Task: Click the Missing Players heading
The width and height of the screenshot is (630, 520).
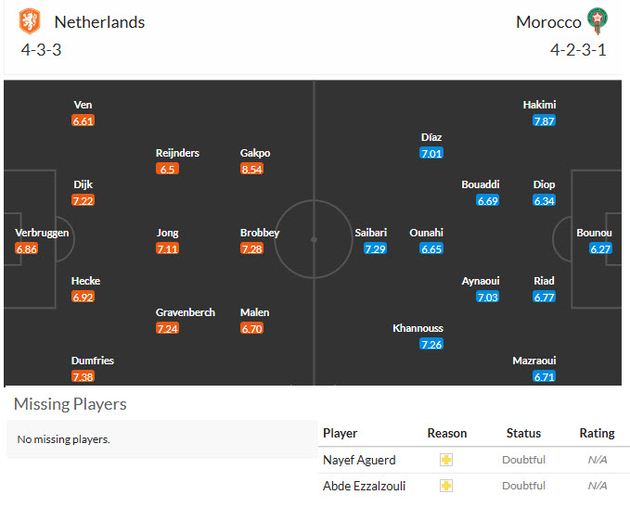Action: (x=71, y=404)
